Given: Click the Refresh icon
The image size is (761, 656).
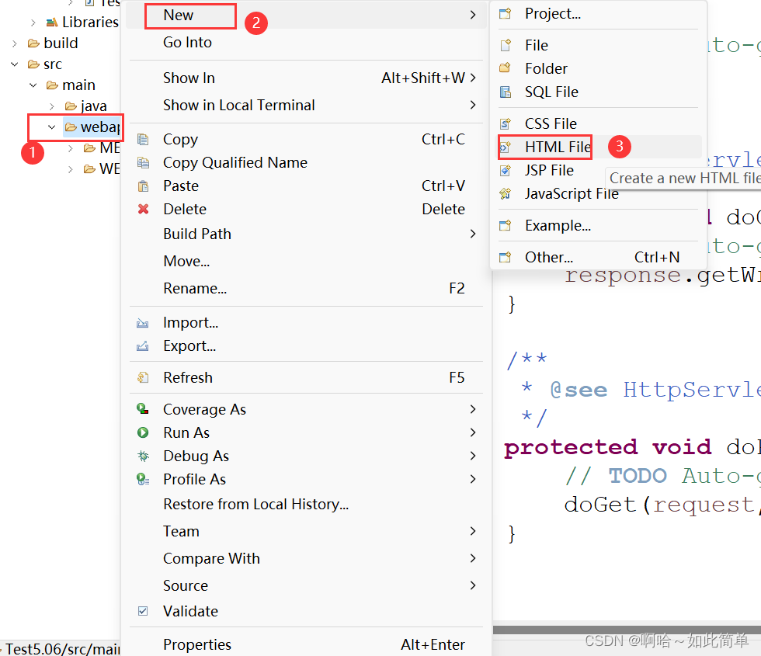Looking at the screenshot, I should 143,377.
